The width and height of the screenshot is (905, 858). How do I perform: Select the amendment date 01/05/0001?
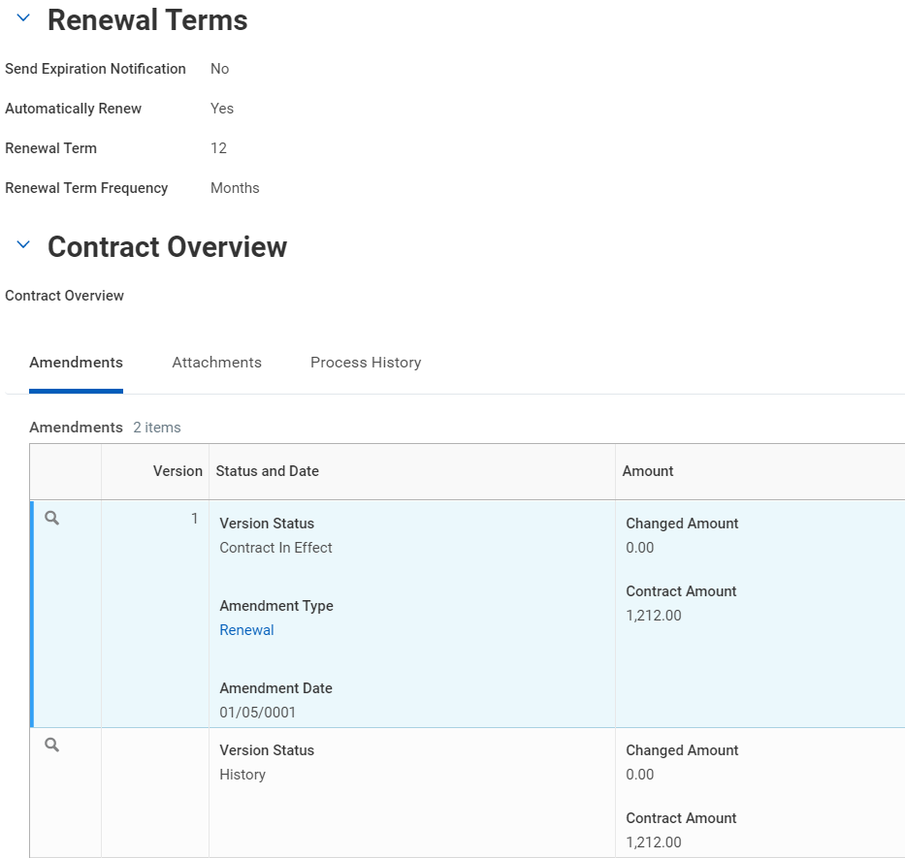pyautogui.click(x=258, y=713)
